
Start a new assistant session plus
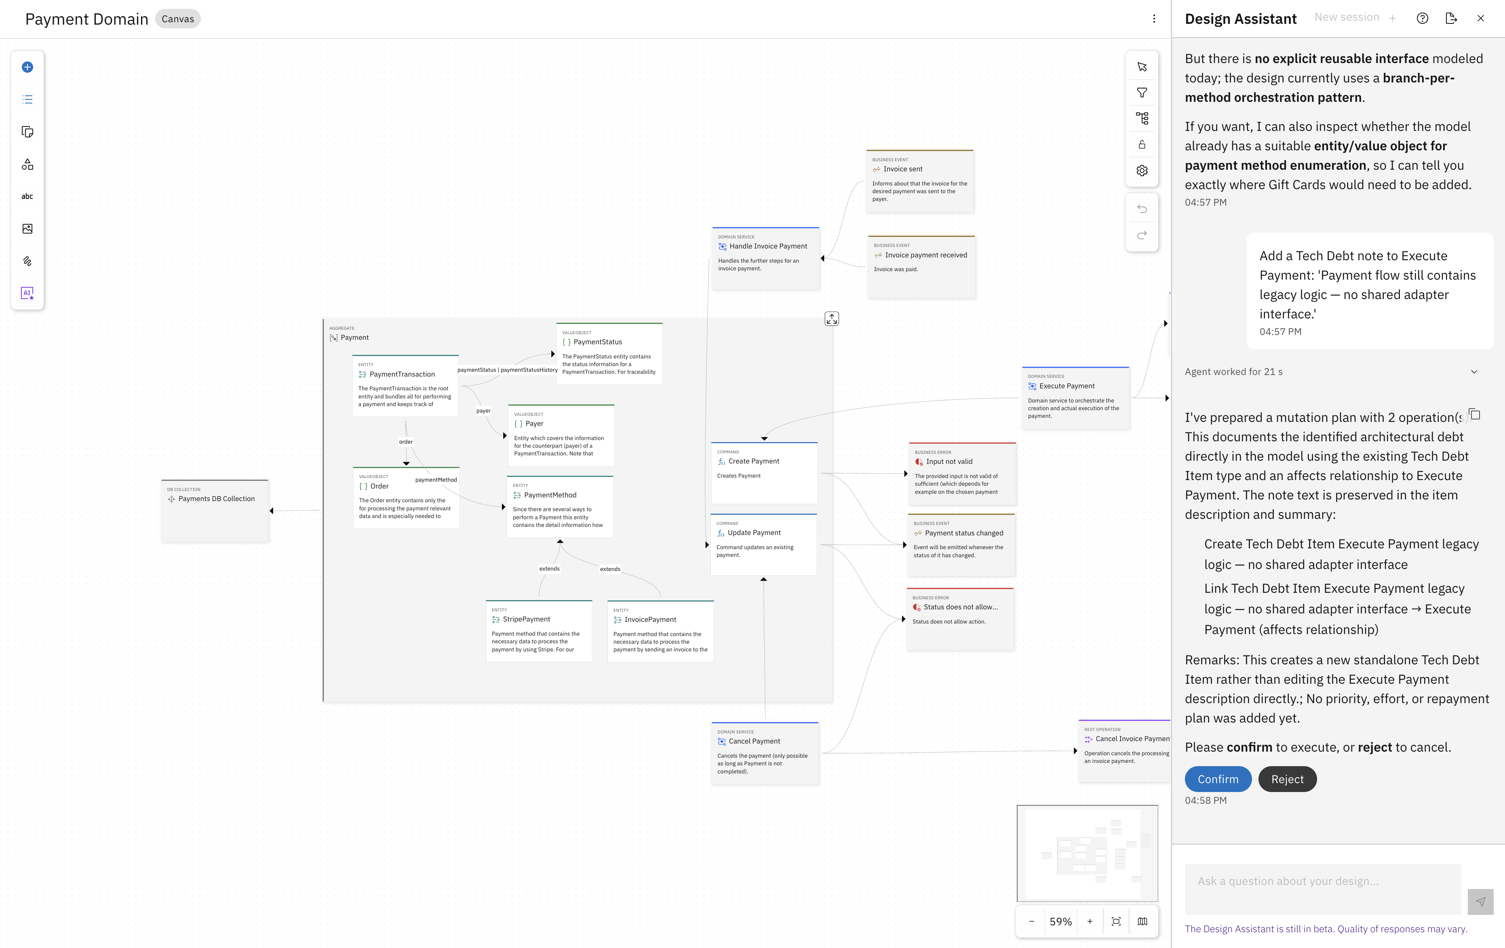tap(1393, 18)
